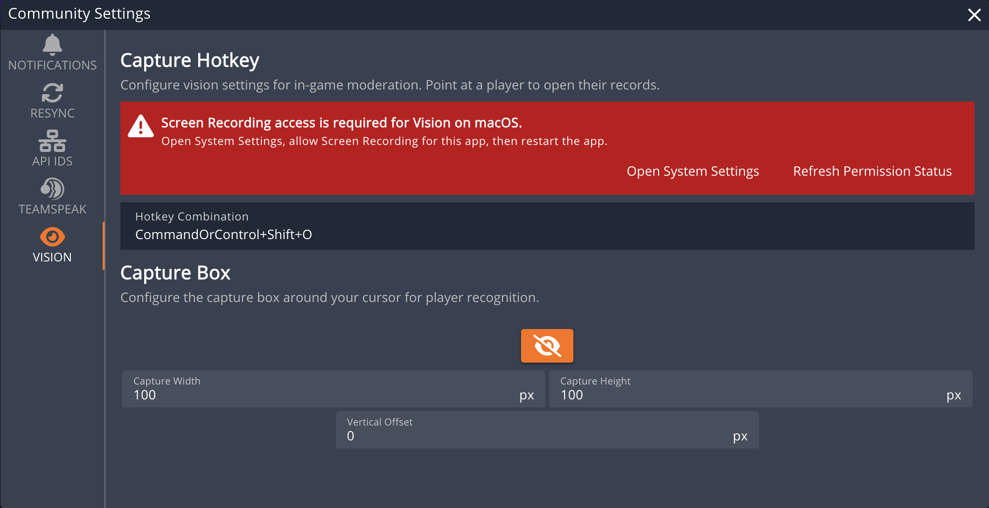
Task: Click the TeamSpeak logo icon
Action: (x=52, y=189)
